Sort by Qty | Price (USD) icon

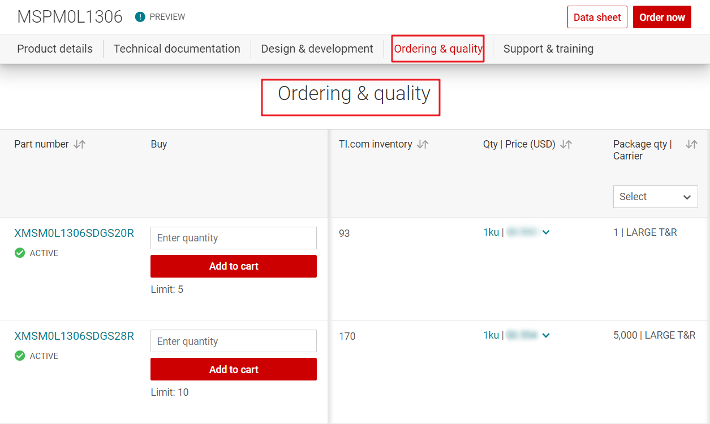[x=566, y=144]
